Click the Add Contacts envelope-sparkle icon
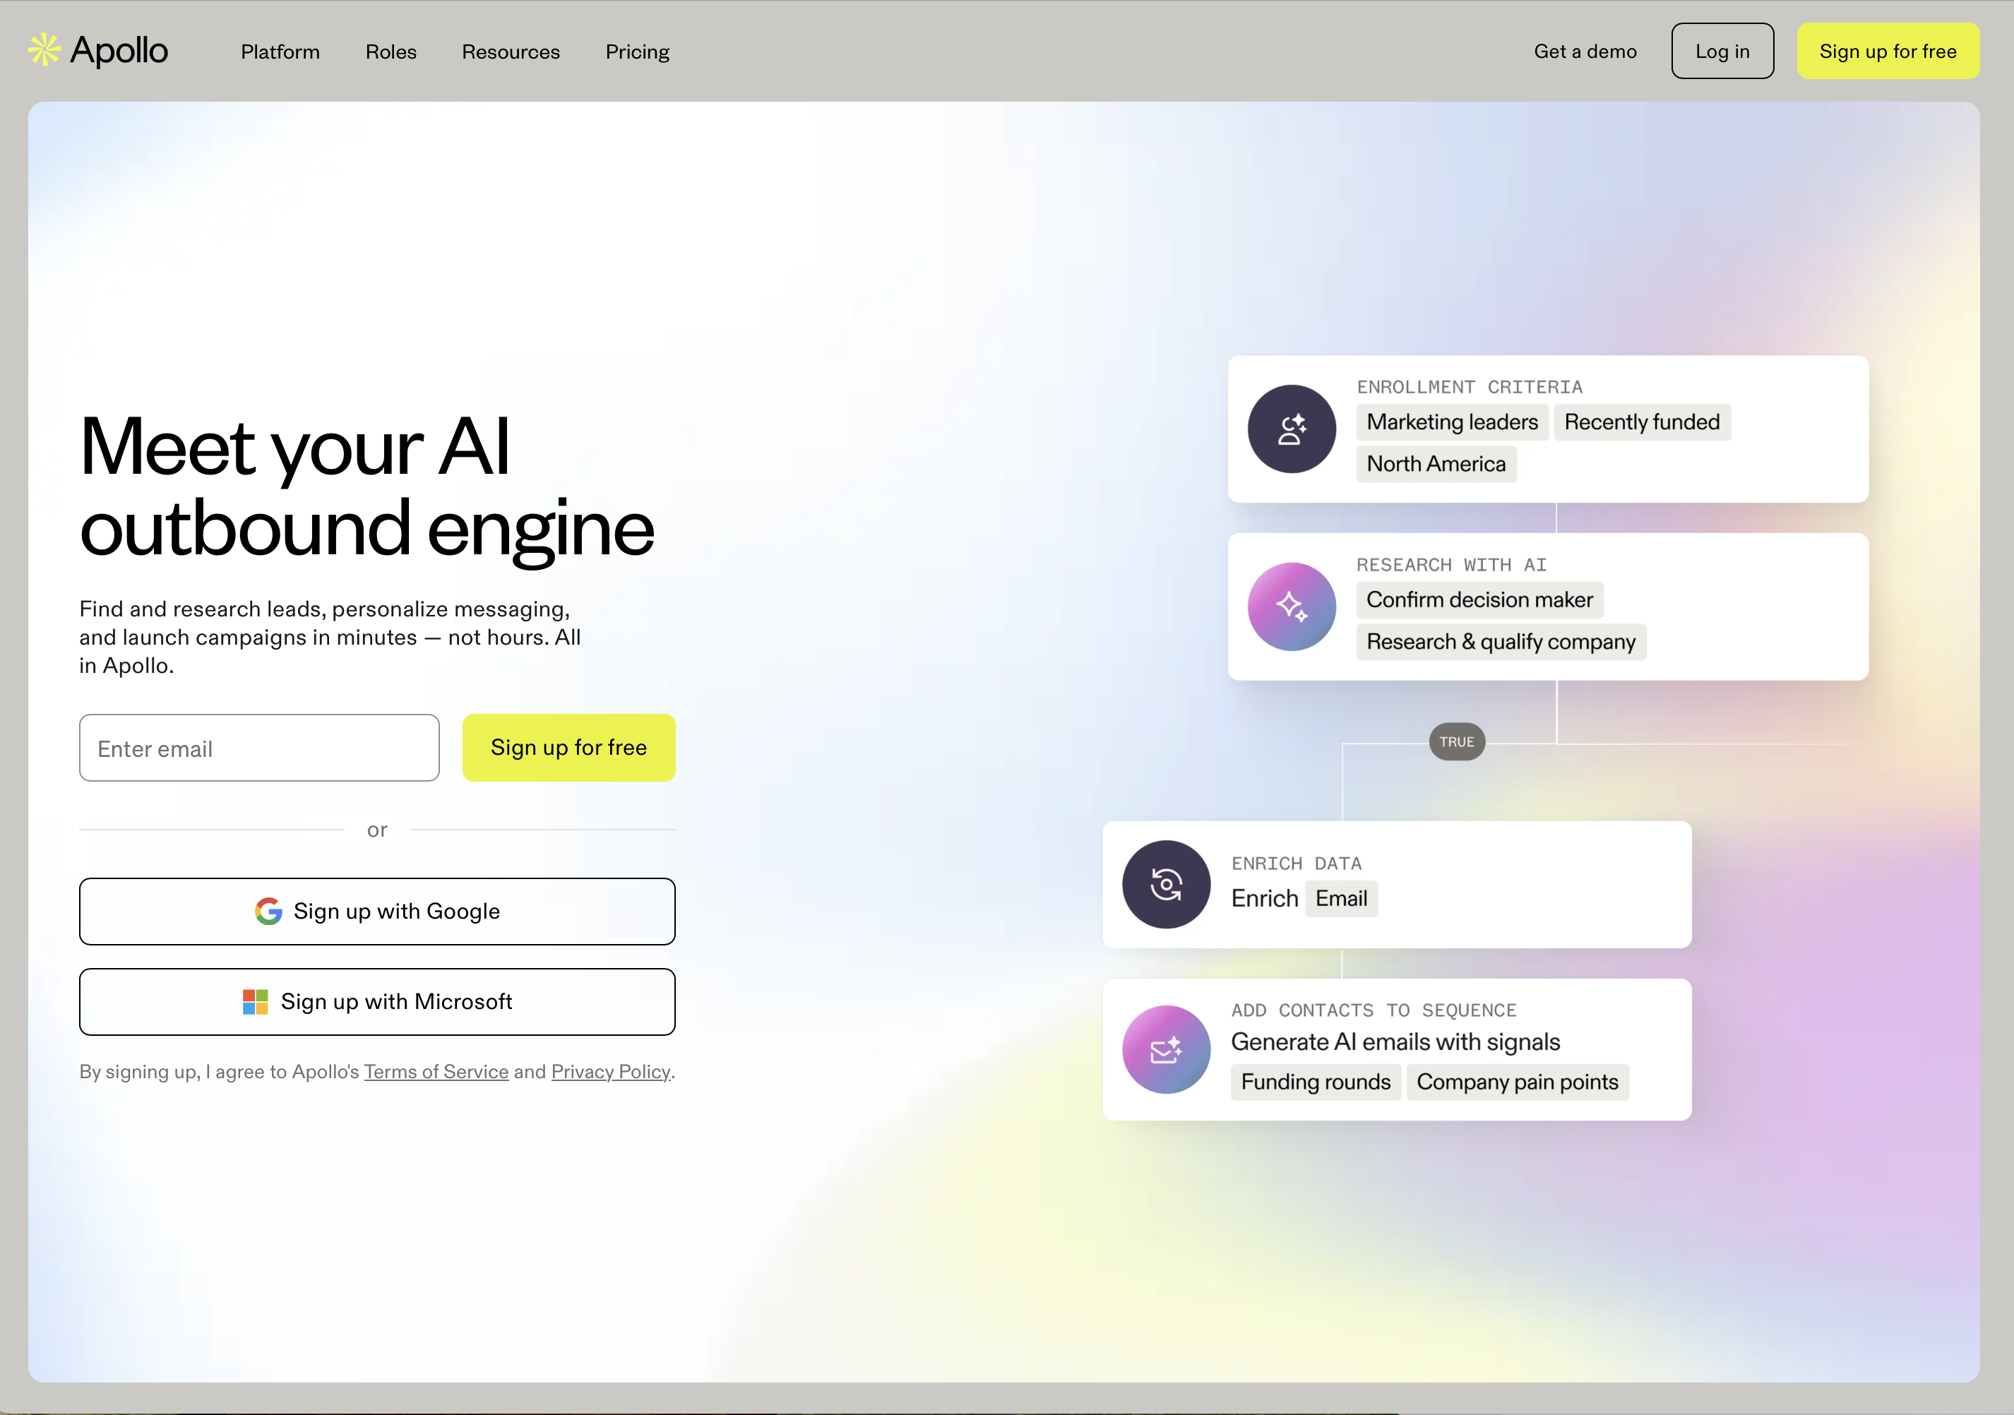Viewport: 2014px width, 1415px height. pyautogui.click(x=1166, y=1049)
